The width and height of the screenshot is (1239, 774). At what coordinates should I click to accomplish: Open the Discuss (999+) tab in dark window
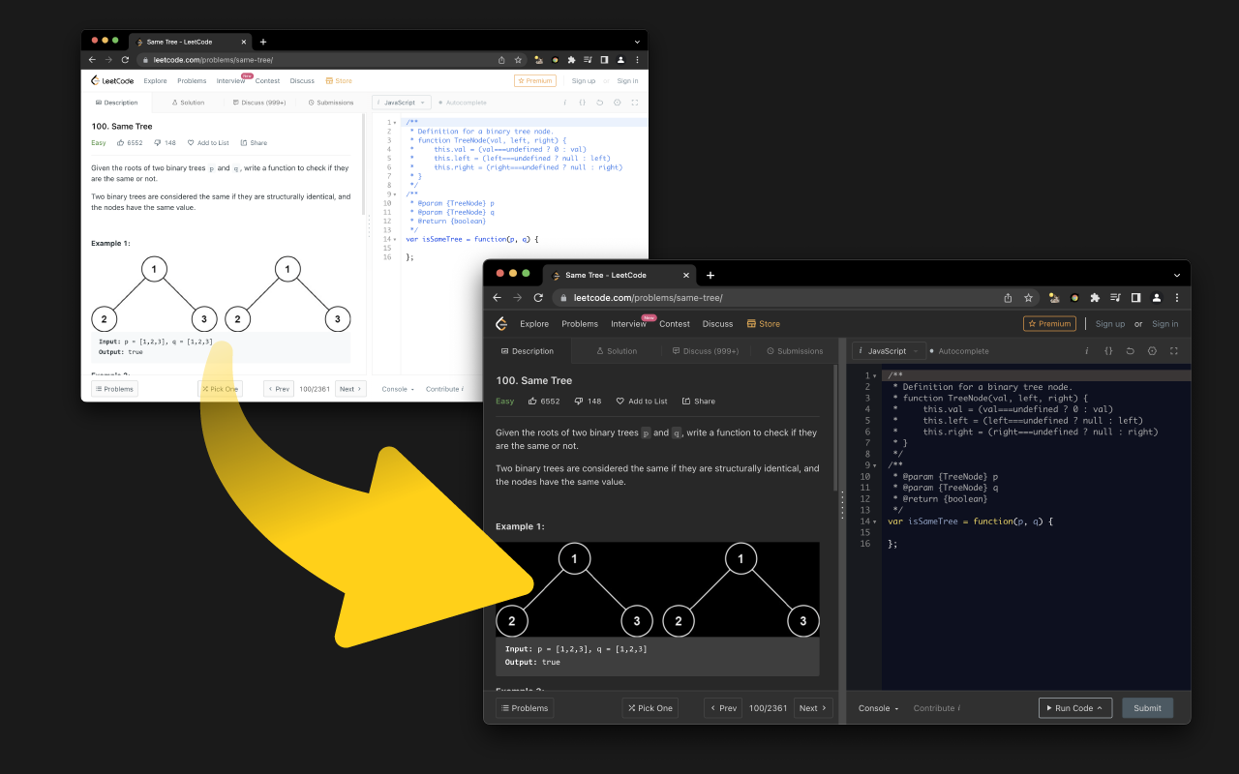coord(706,351)
